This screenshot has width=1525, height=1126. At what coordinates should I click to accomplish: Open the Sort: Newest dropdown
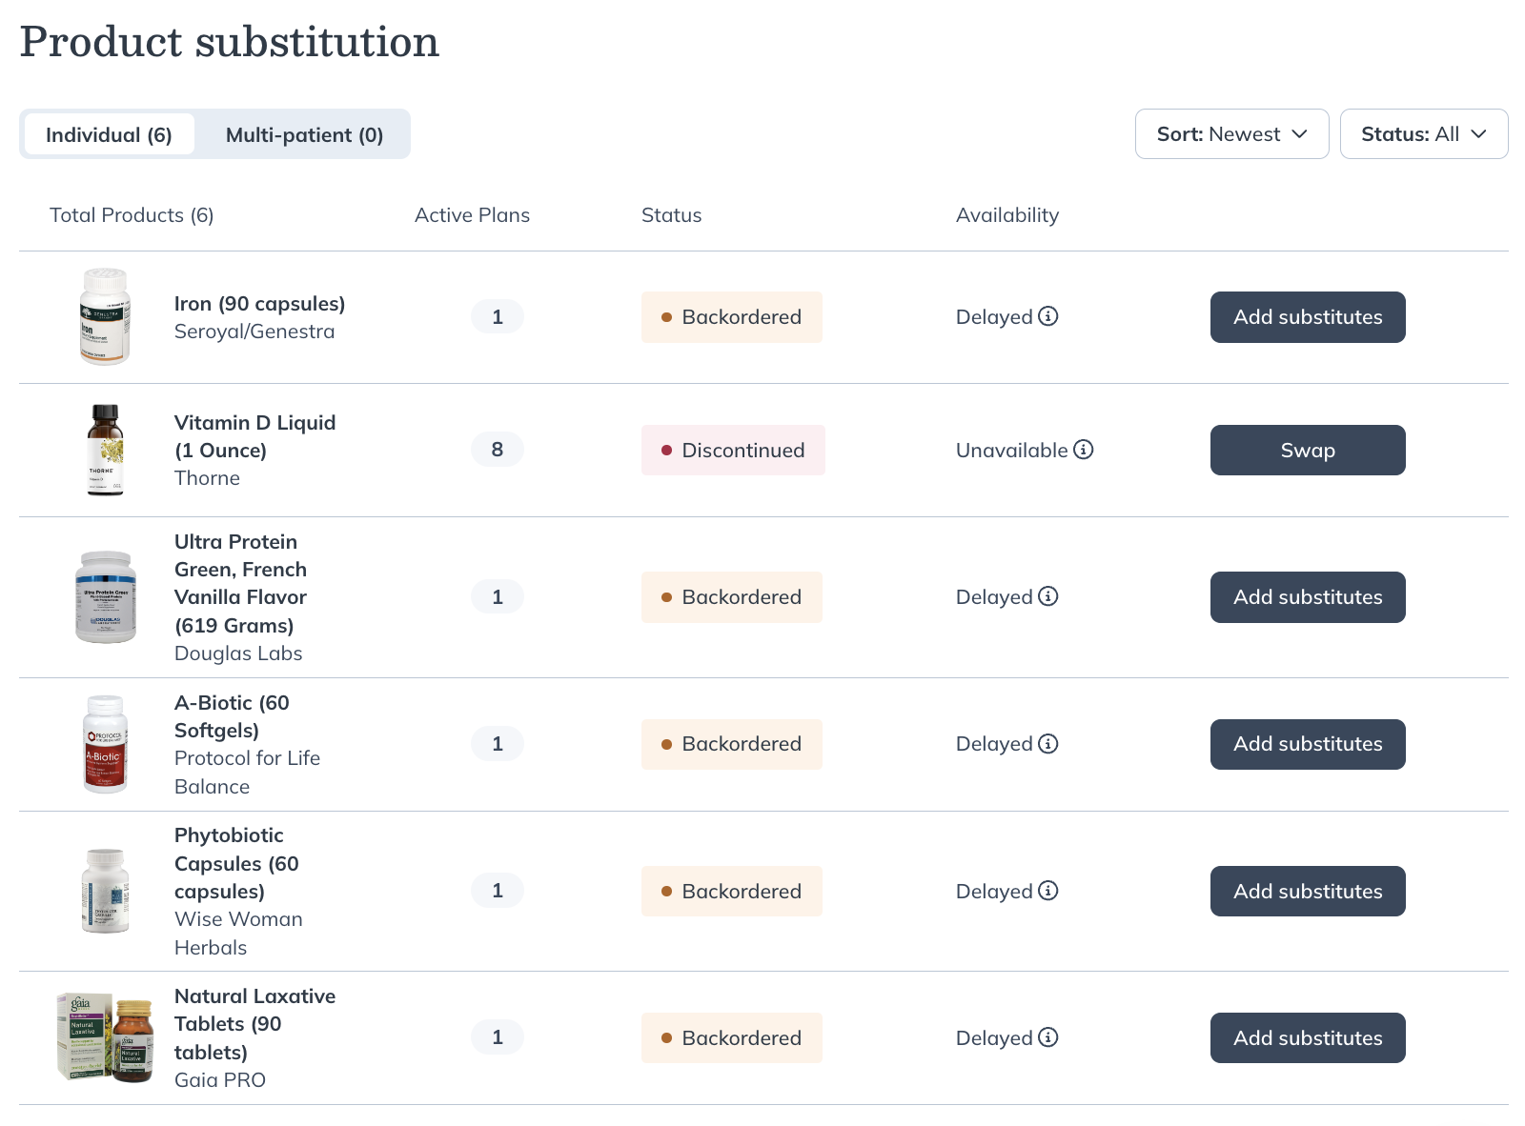[1231, 134]
